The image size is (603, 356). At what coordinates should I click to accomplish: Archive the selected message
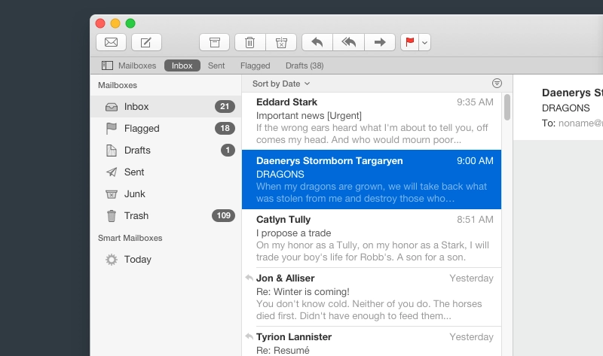click(x=214, y=42)
